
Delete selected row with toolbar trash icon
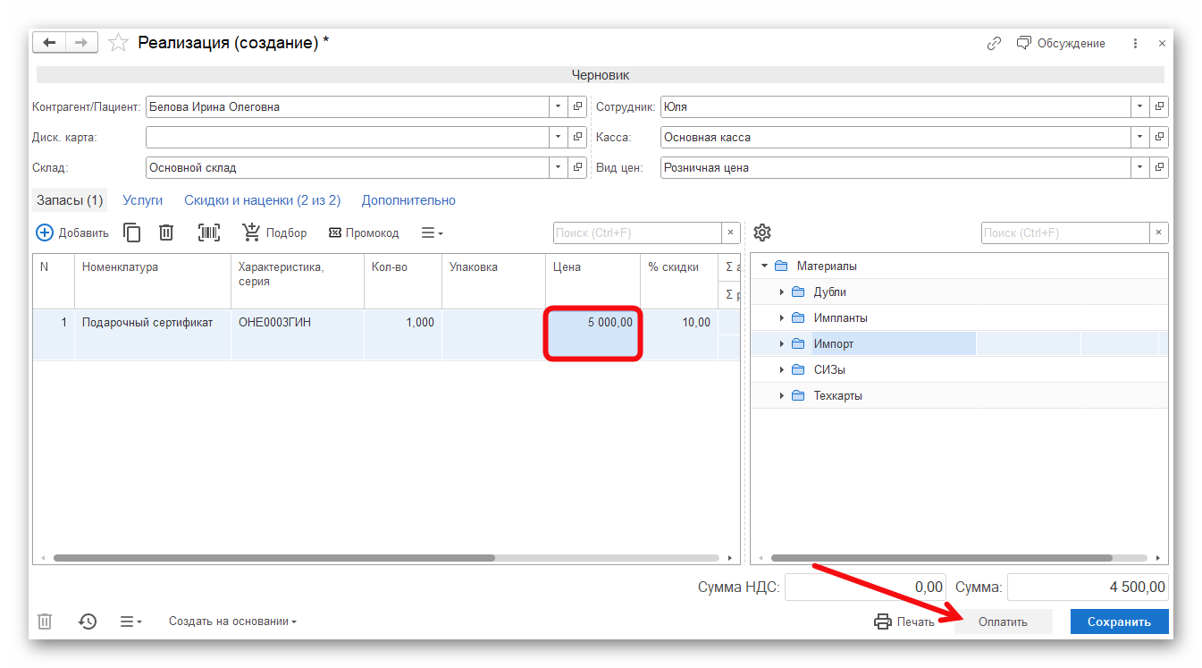pyautogui.click(x=166, y=233)
